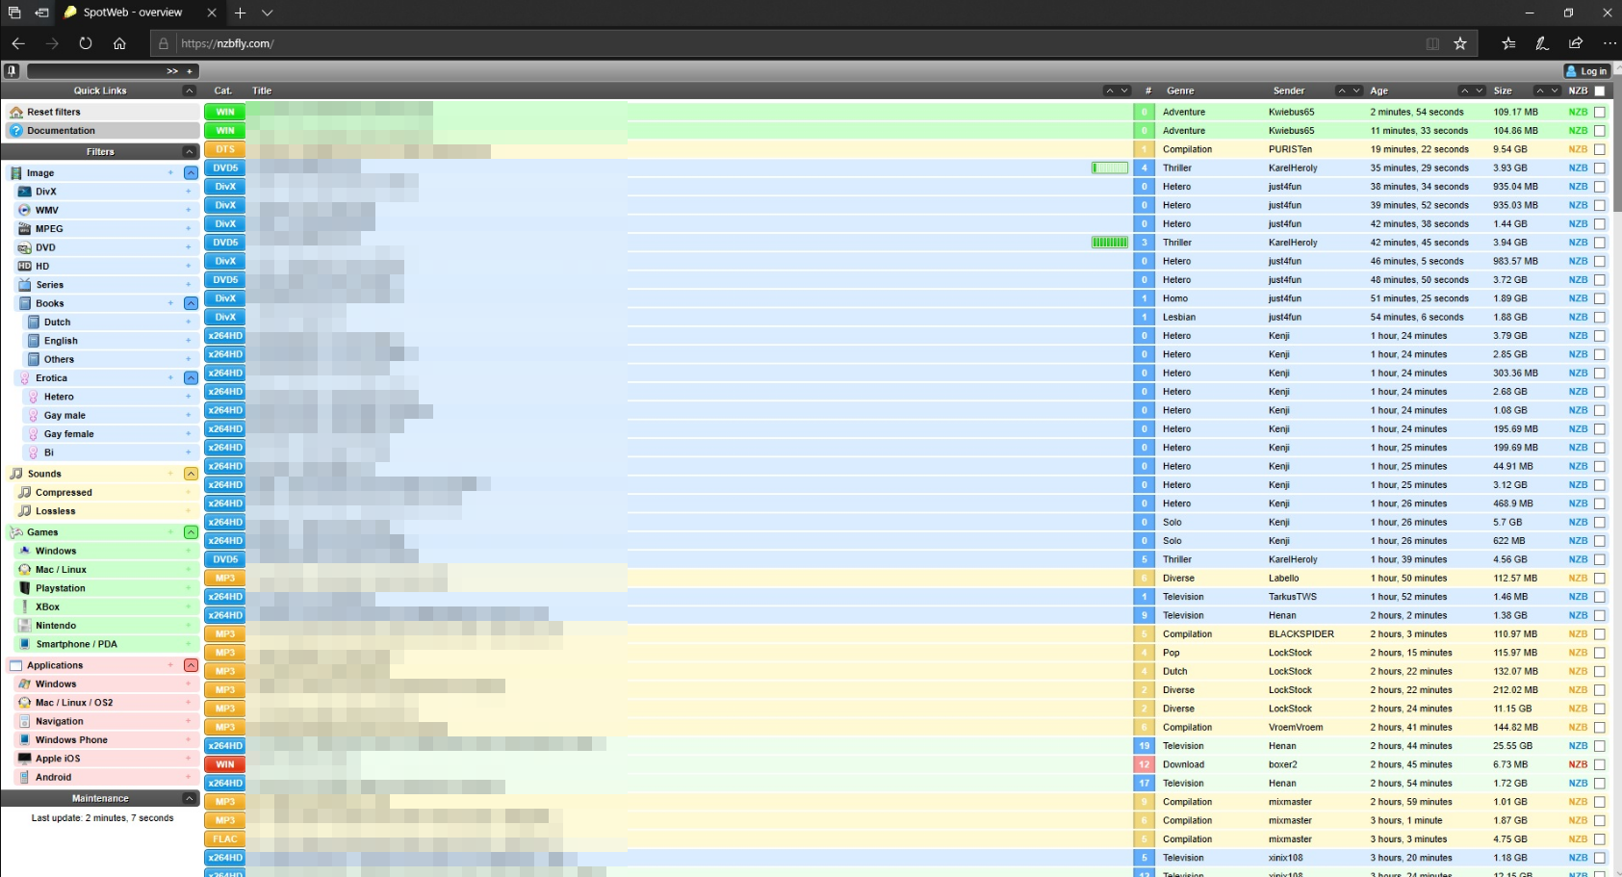This screenshot has height=877, width=1622.
Task: Click the Apple iOS filter icon
Action: point(25,759)
